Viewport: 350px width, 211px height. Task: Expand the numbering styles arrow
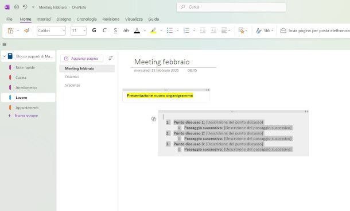tap(194, 30)
